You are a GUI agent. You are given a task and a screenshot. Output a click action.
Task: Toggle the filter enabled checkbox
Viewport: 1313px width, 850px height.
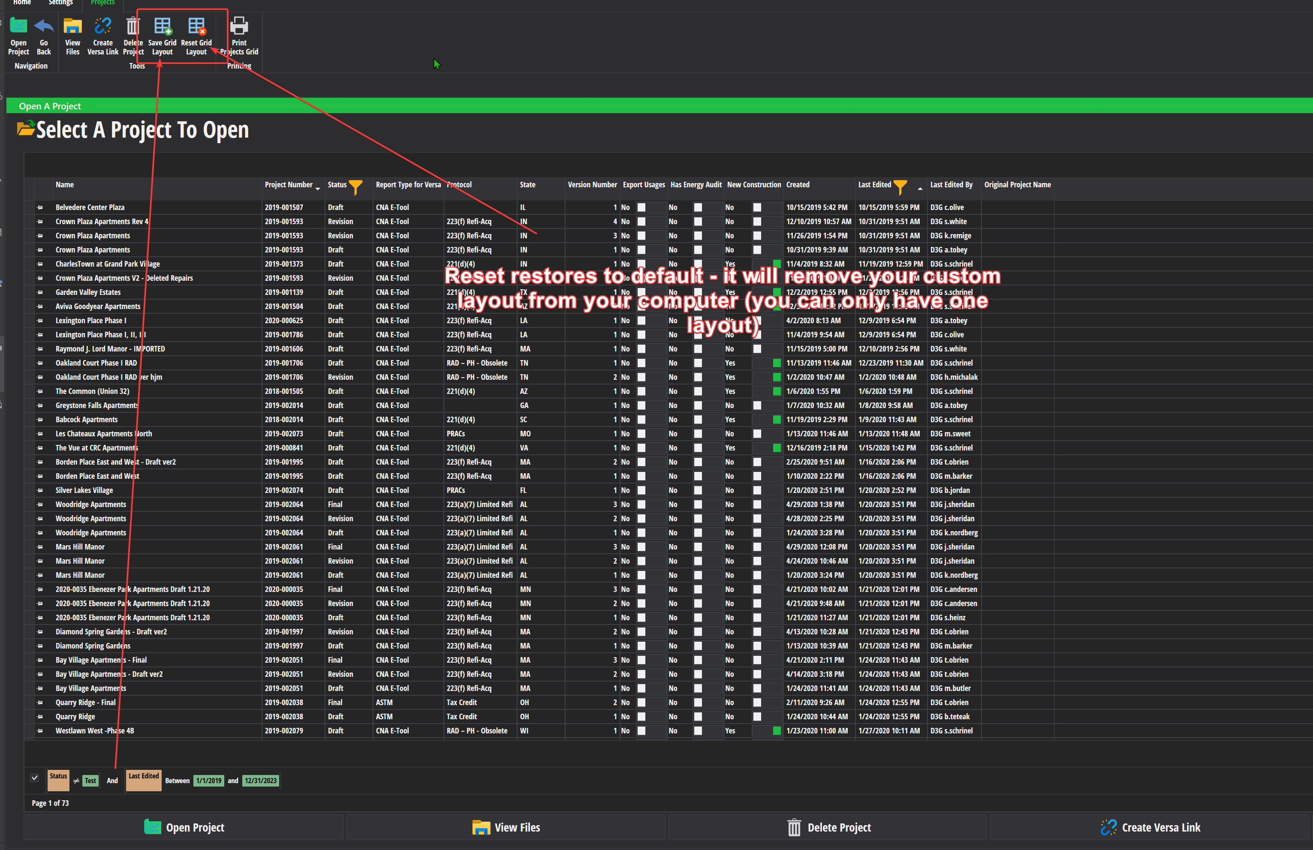coord(35,778)
